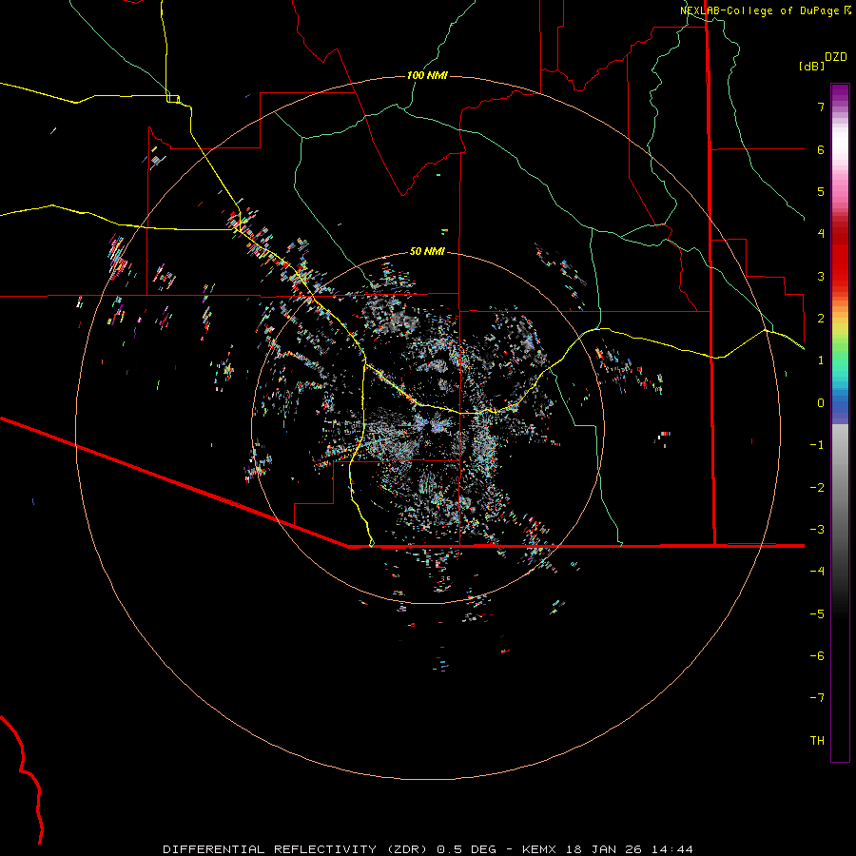Click the -1 value on the color scale

click(x=817, y=444)
